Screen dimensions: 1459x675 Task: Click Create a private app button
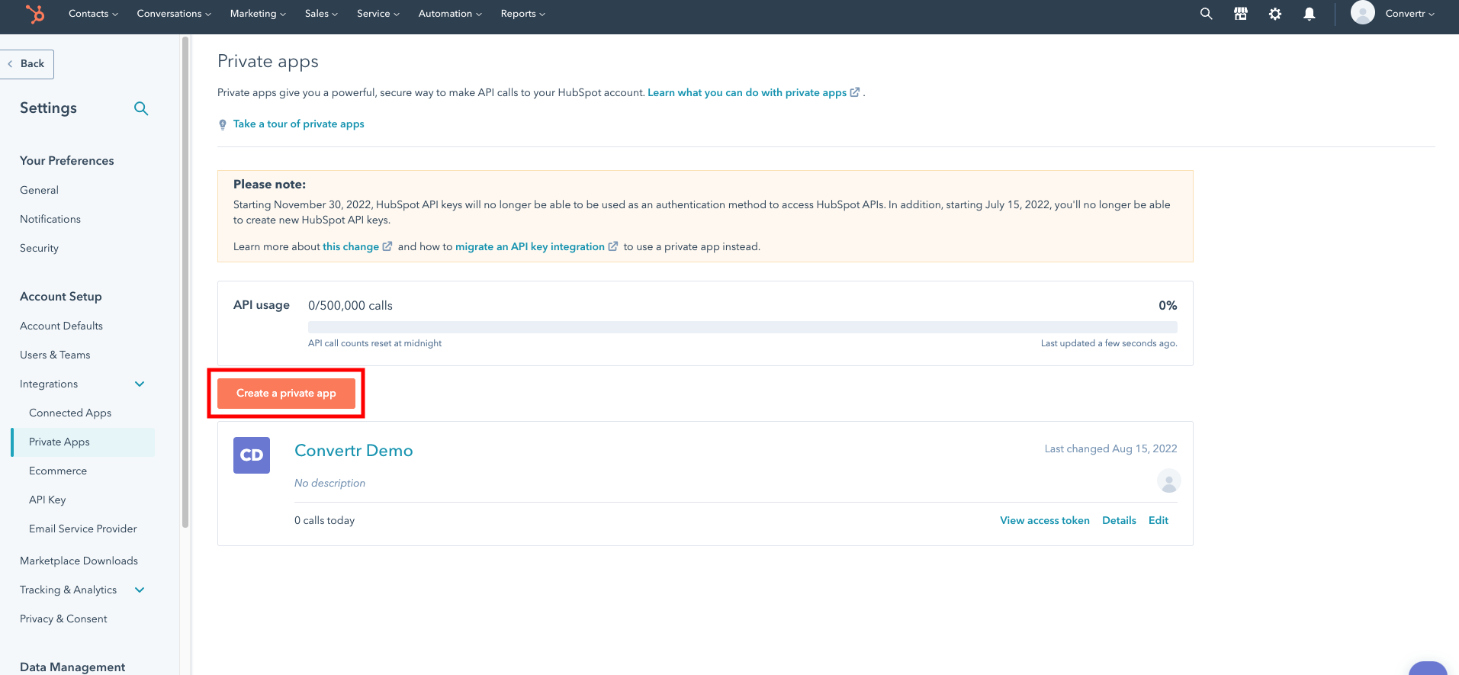point(286,394)
